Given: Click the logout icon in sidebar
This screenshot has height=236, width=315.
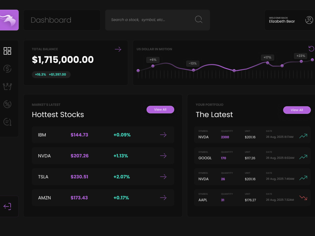Looking at the screenshot, I should 7,206.
